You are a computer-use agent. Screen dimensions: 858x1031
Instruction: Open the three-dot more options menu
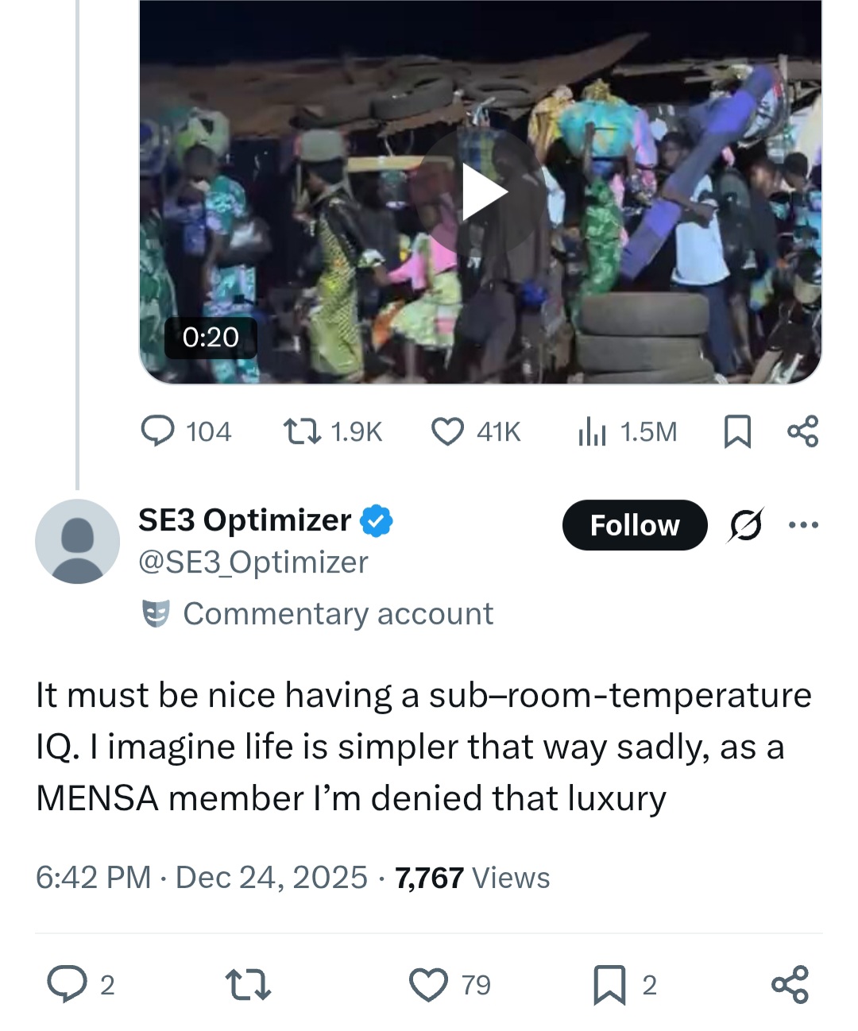pos(802,525)
